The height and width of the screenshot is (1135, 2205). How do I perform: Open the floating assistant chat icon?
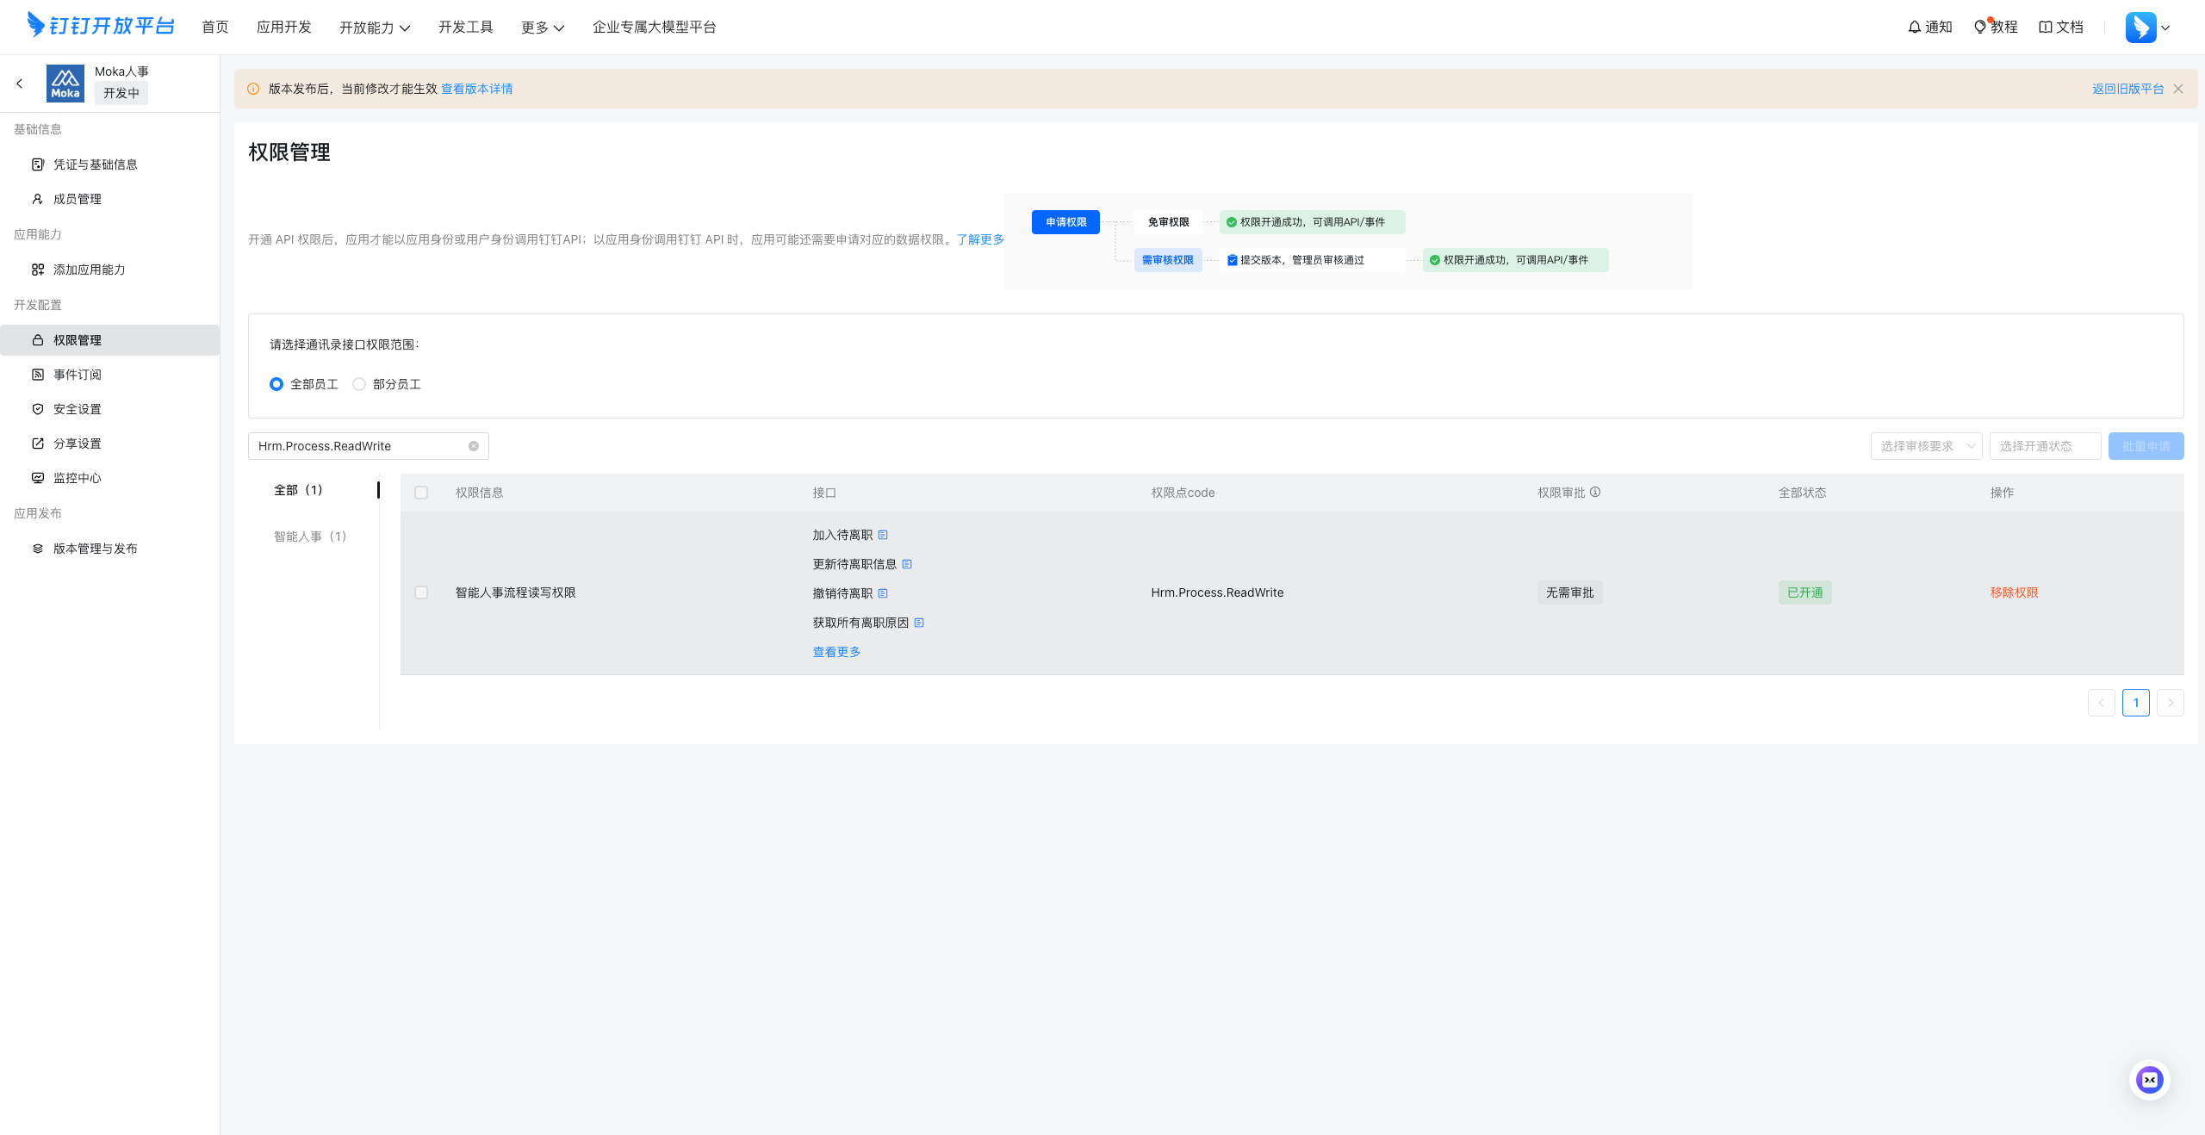2149,1080
